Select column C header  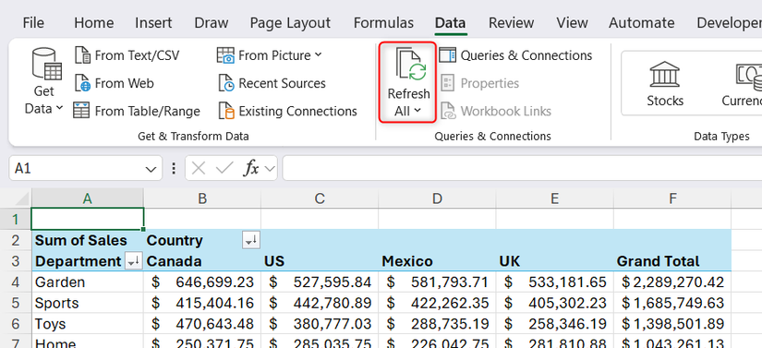click(320, 198)
